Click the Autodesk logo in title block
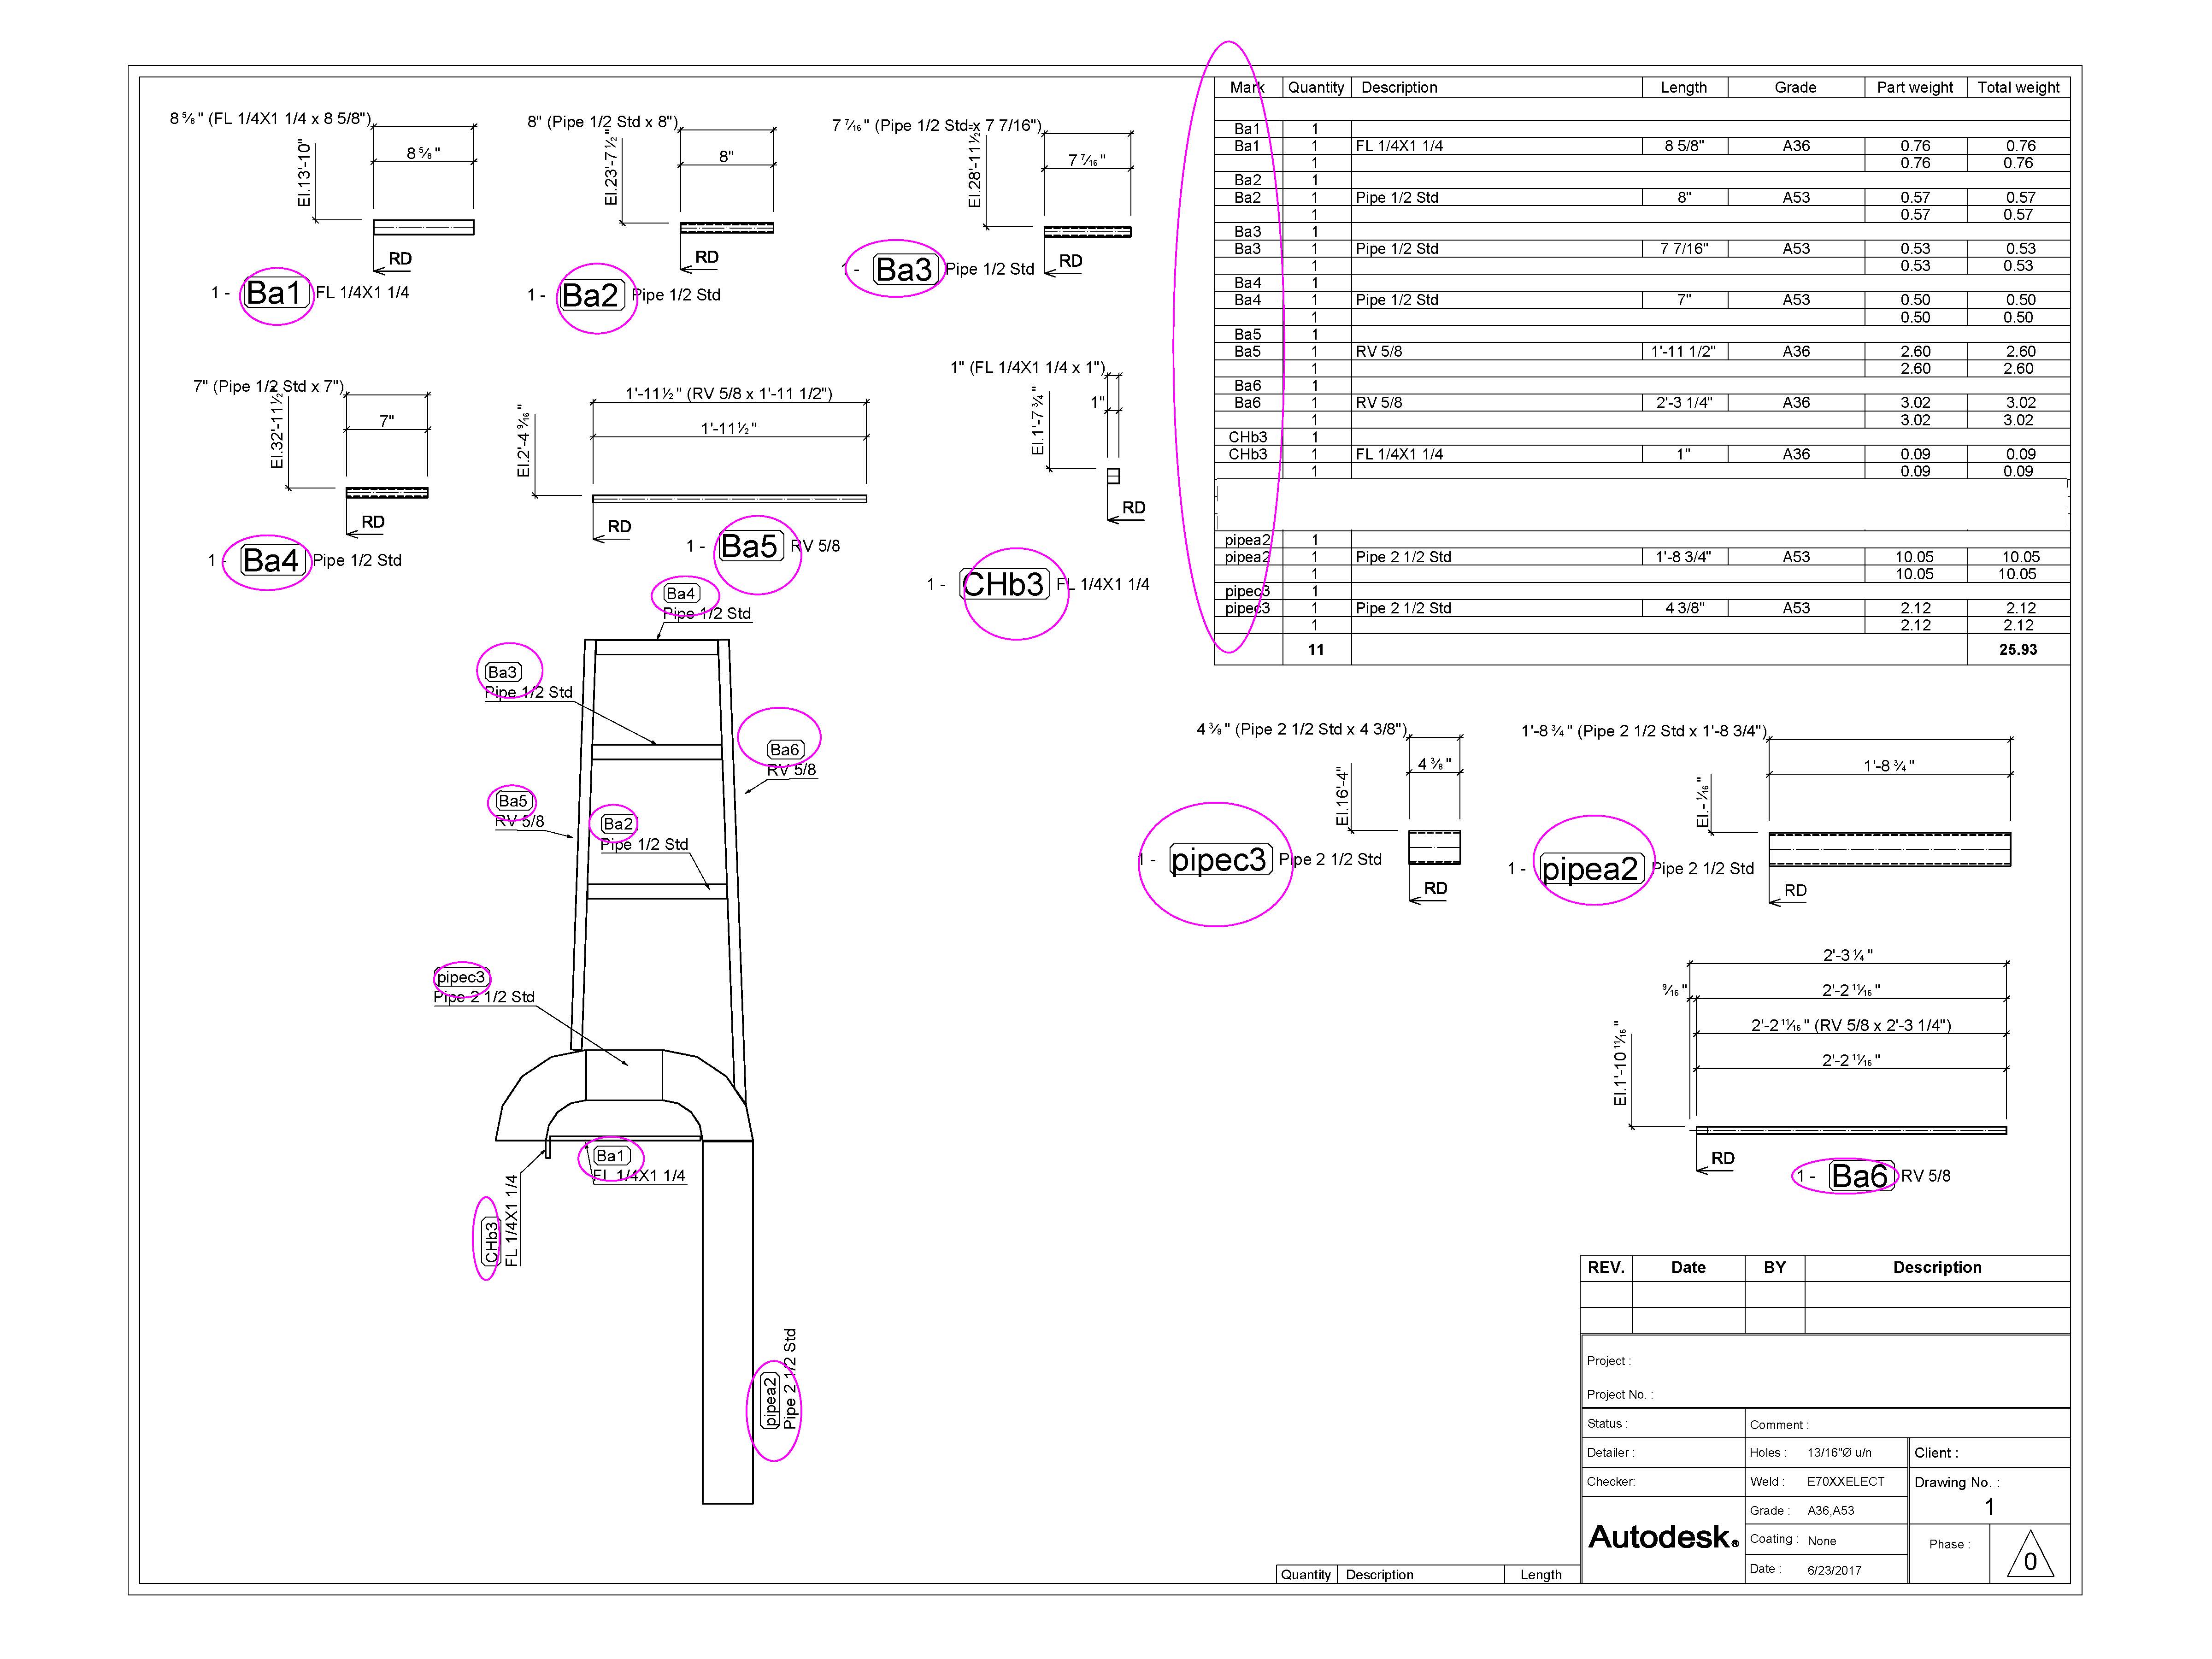Screen dimensions: 2212x1659 click(x=1663, y=1537)
